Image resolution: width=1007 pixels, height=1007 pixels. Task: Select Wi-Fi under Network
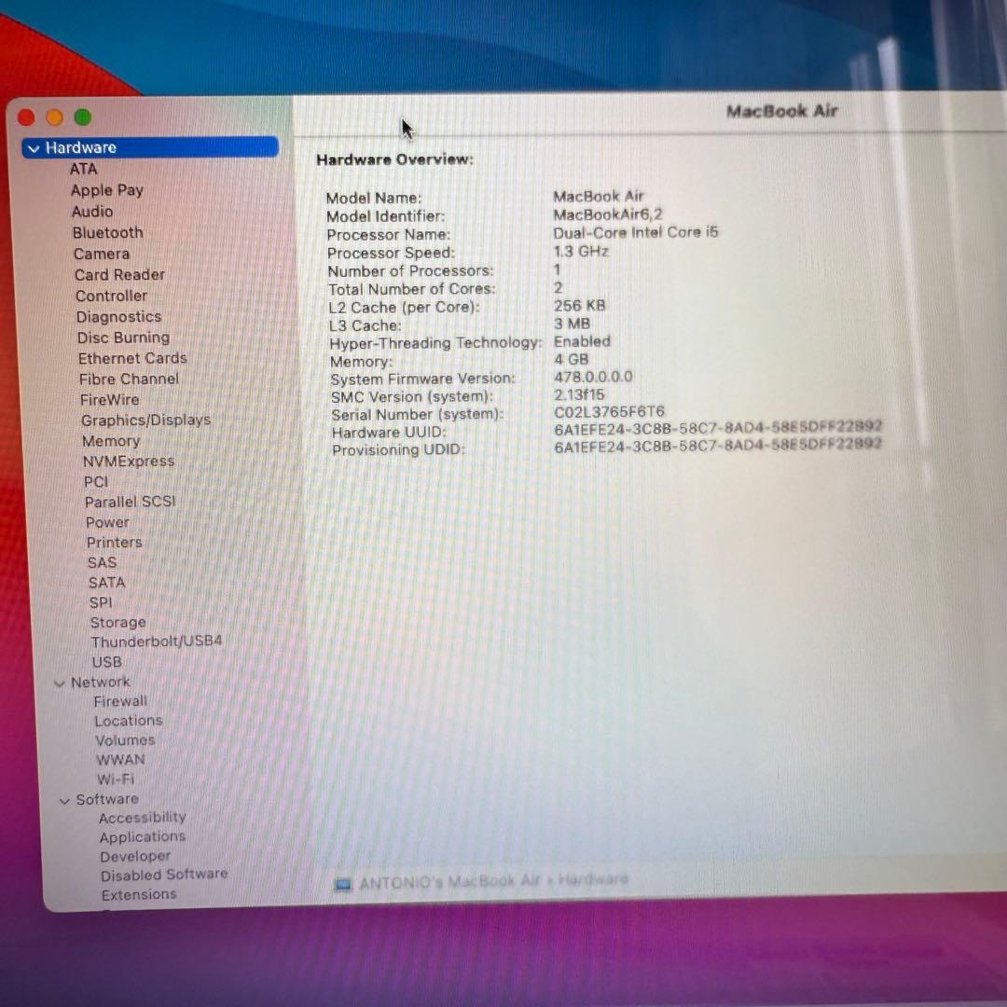tap(115, 779)
